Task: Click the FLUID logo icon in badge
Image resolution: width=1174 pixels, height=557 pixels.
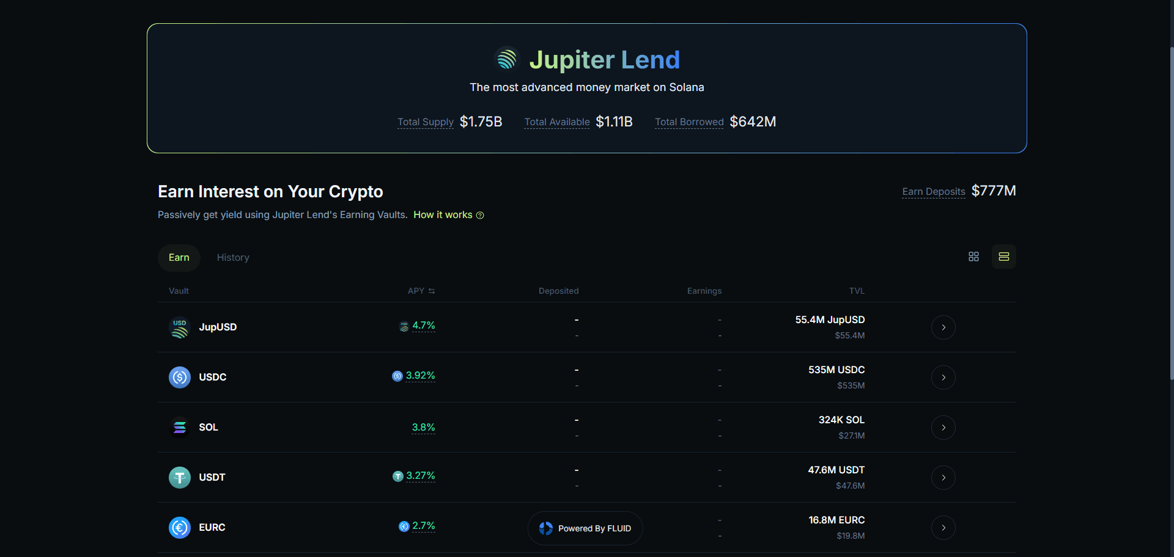Action: pyautogui.click(x=546, y=528)
